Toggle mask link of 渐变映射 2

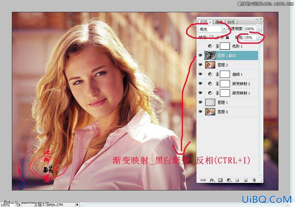point(217,83)
